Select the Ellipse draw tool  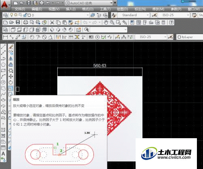tap(3, 100)
